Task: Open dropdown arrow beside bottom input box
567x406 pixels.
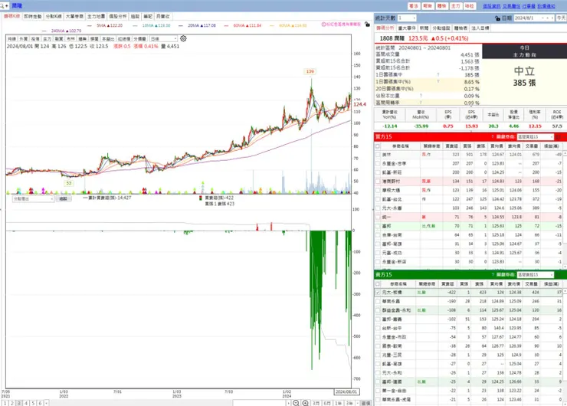Action: coord(288,403)
